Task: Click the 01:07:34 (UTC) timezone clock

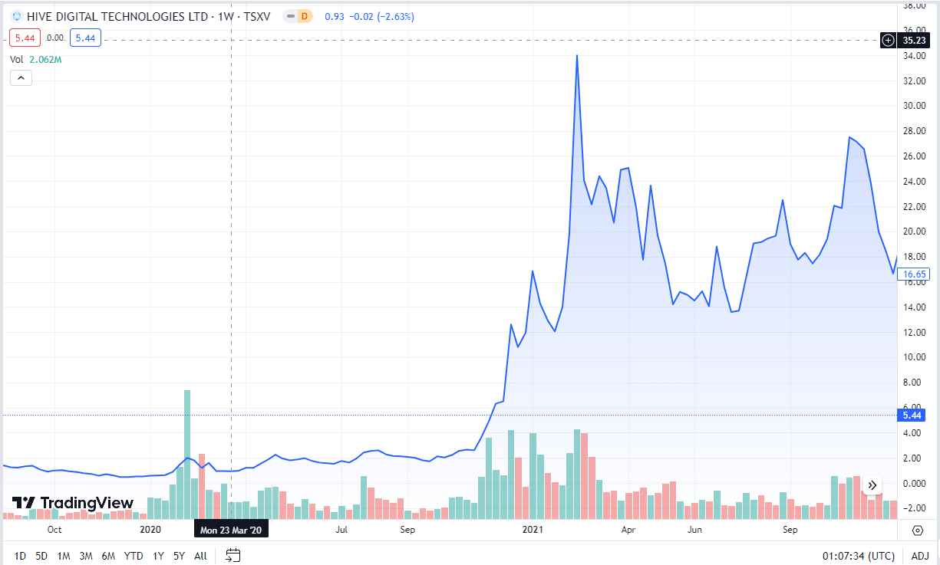Action: (858, 556)
